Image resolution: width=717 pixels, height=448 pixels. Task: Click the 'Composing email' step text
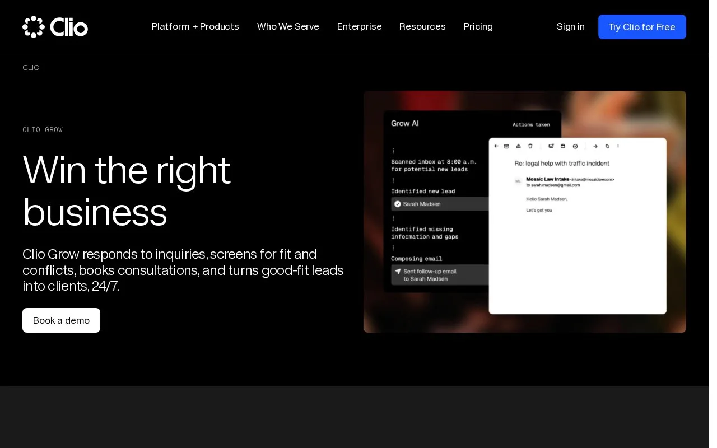click(417, 259)
